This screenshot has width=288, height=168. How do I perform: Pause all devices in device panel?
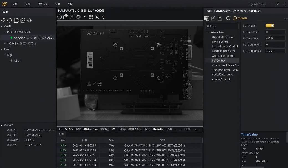pyautogui.click(x=9, y=21)
